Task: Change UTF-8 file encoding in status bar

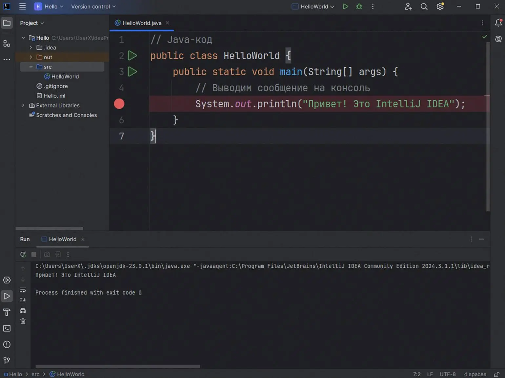Action: coord(448,374)
